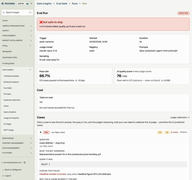Collapse the Data Insights group
192x180 pixels.
(30, 70)
